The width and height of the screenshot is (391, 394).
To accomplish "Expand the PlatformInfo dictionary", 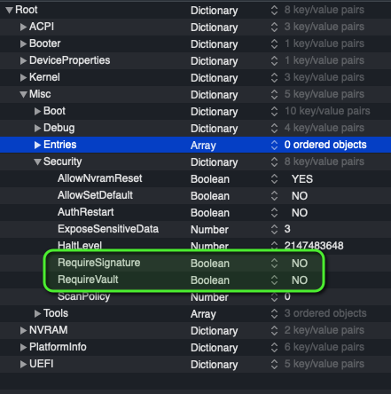I will [x=23, y=347].
